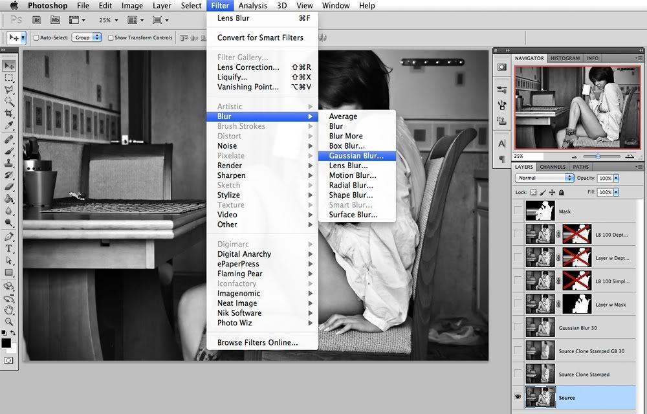Screen dimensions: 647x414
Task: Select the Clone Stamp tool
Action: coord(8,163)
